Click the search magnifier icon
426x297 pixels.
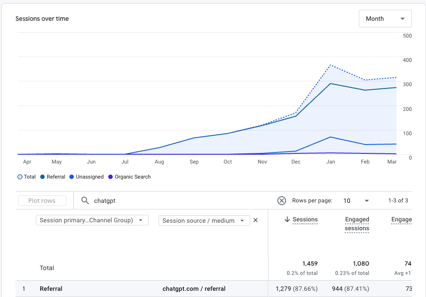click(x=85, y=201)
